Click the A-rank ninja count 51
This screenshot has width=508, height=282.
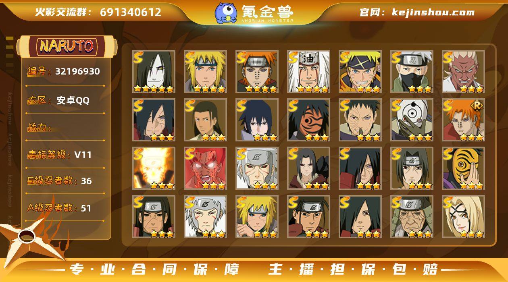(86, 208)
